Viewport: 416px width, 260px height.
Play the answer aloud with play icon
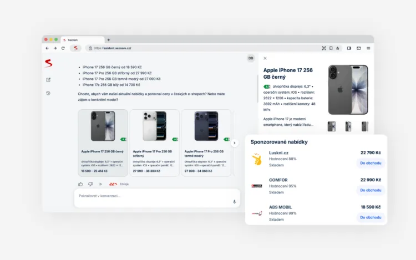[100, 184]
